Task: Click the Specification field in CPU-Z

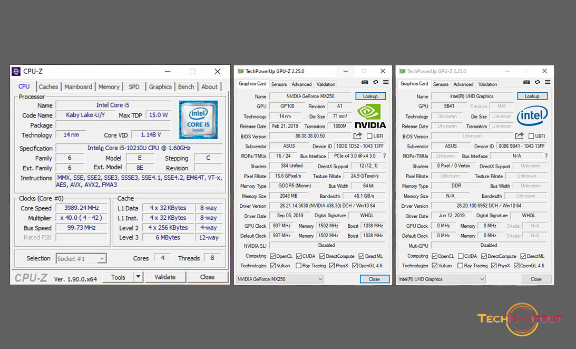Action: (139, 148)
